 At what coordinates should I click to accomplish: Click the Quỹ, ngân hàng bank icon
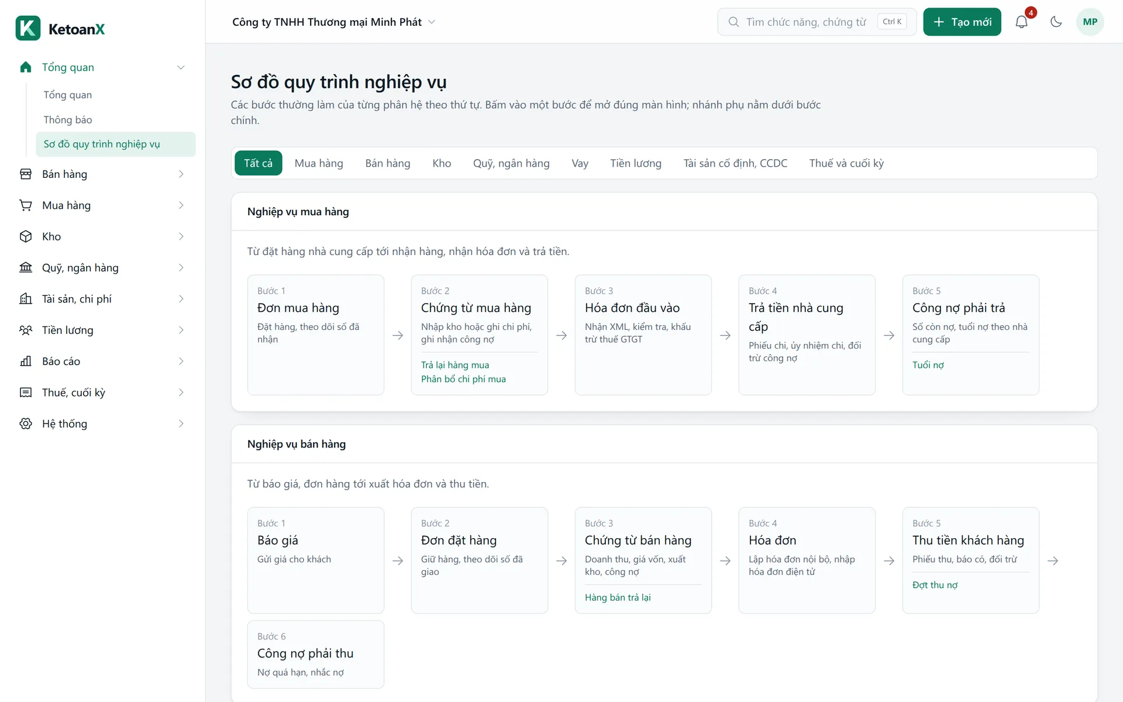coord(26,267)
